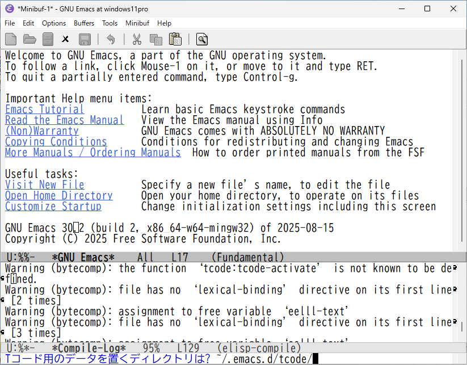Save the buffer with the floppy icon
467x365 pixels.
[x=85, y=39]
